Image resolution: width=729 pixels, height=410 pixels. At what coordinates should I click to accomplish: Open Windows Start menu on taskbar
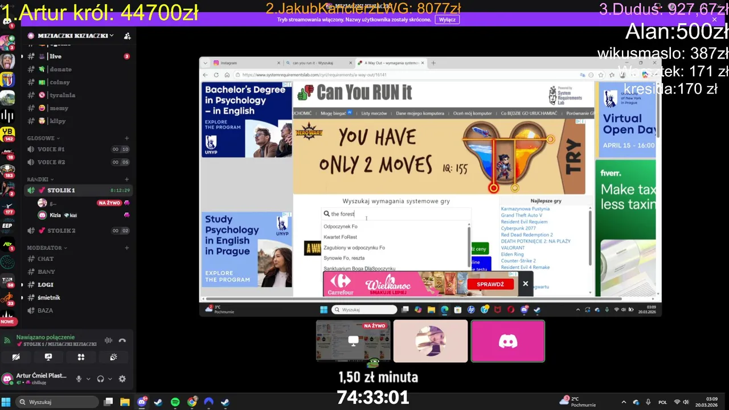point(6,402)
